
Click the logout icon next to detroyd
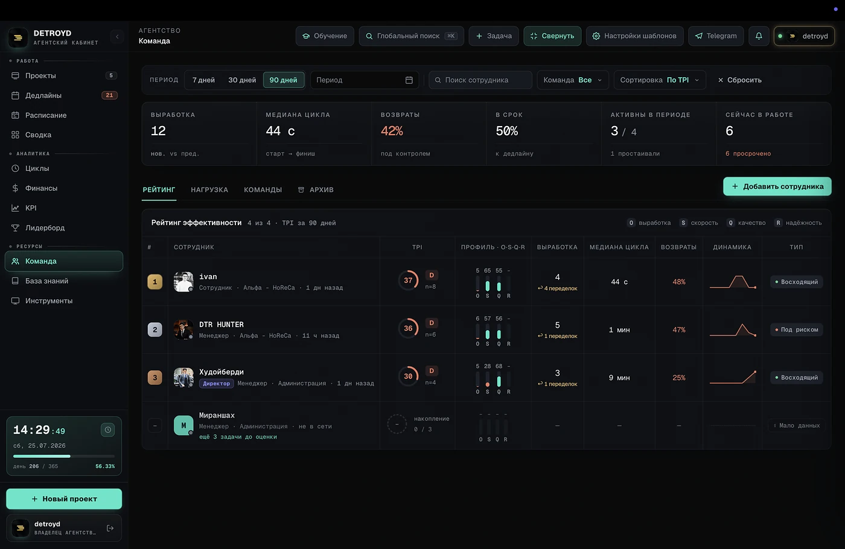[x=110, y=528]
